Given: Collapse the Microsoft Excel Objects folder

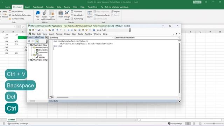Looking at the screenshot, I should [x=31, y=48].
